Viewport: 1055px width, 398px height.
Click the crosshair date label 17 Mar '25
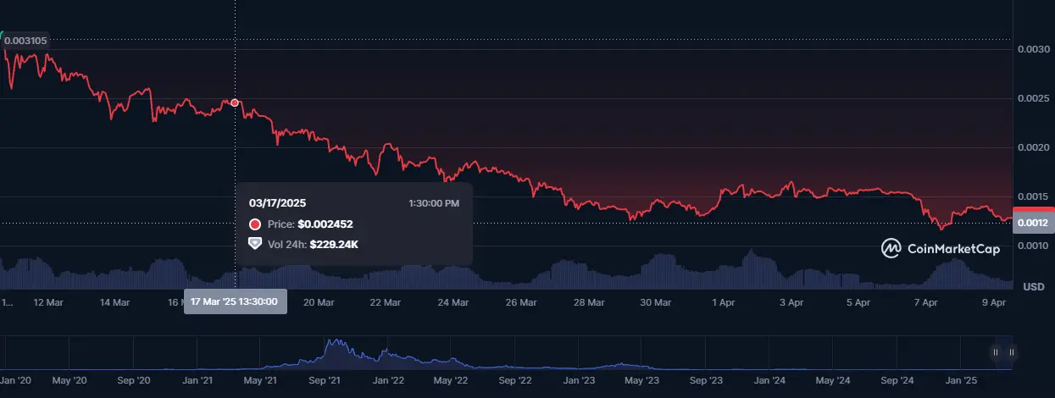tap(236, 301)
